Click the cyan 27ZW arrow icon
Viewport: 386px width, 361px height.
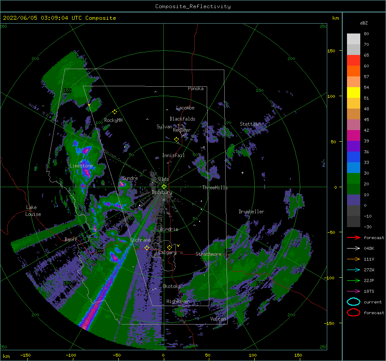353,270
